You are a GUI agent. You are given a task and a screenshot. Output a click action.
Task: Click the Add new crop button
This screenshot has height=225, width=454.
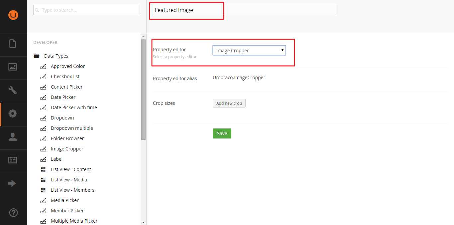(x=229, y=103)
